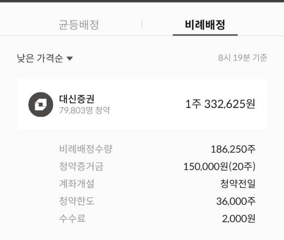Select the 비례배정 tab
The image size is (284, 240).
coord(205,24)
